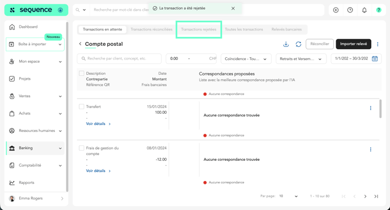Click the transactions list scrollbar

click(x=380, y=109)
